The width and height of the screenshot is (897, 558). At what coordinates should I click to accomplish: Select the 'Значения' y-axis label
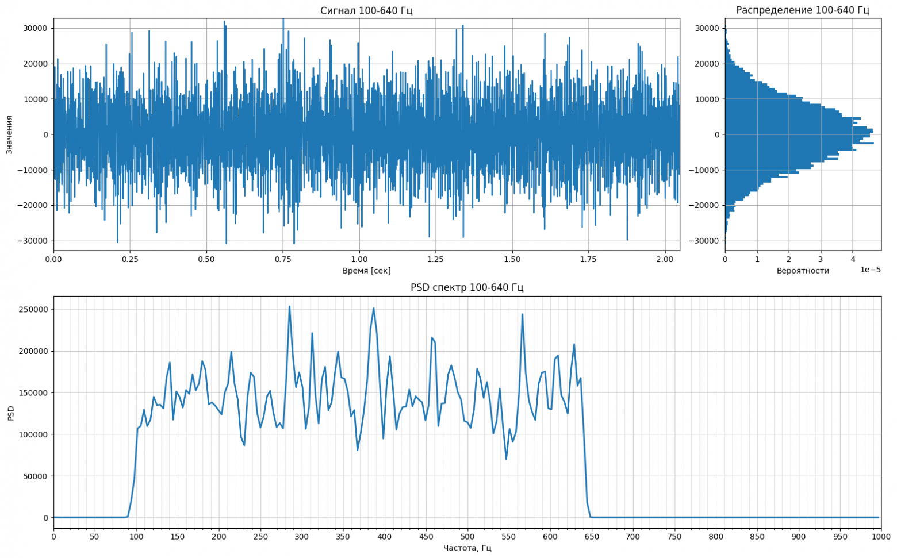pos(9,134)
